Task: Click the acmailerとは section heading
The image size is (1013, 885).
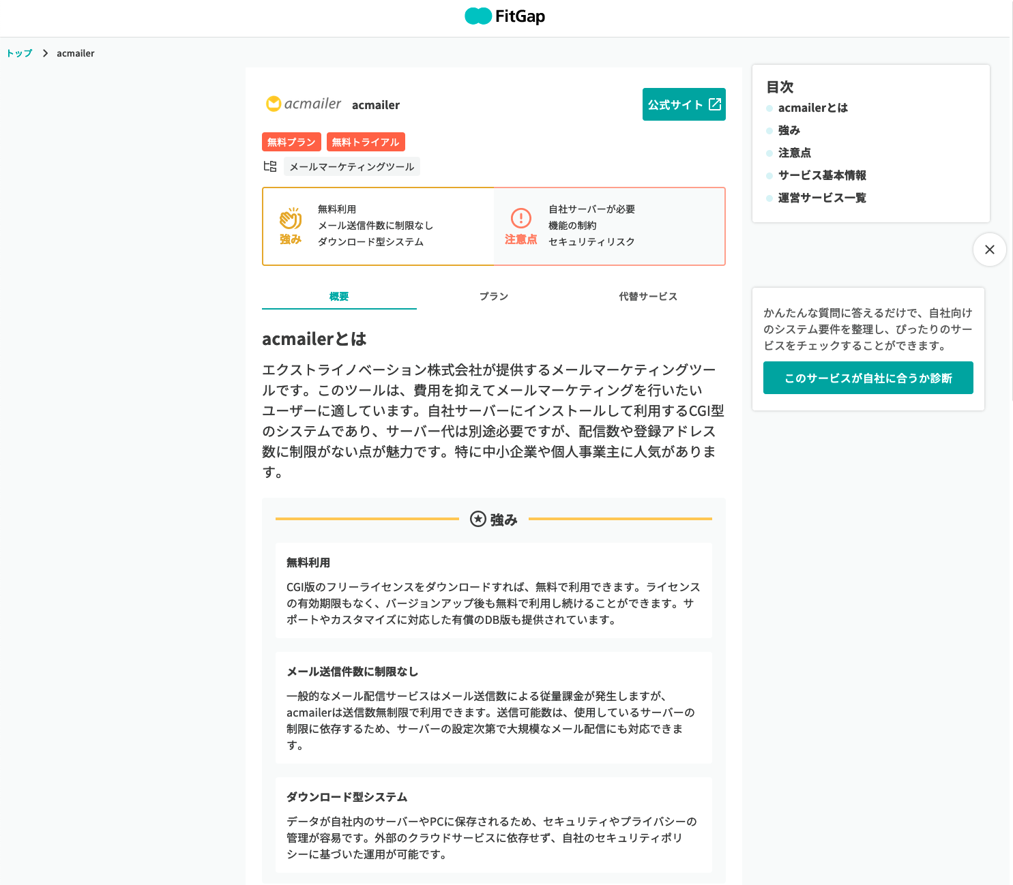Action: pyautogui.click(x=314, y=339)
